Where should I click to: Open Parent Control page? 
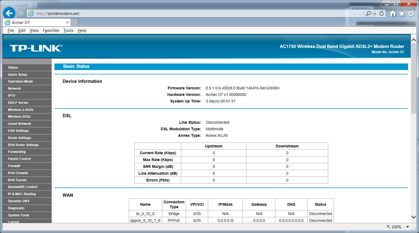coord(27,159)
